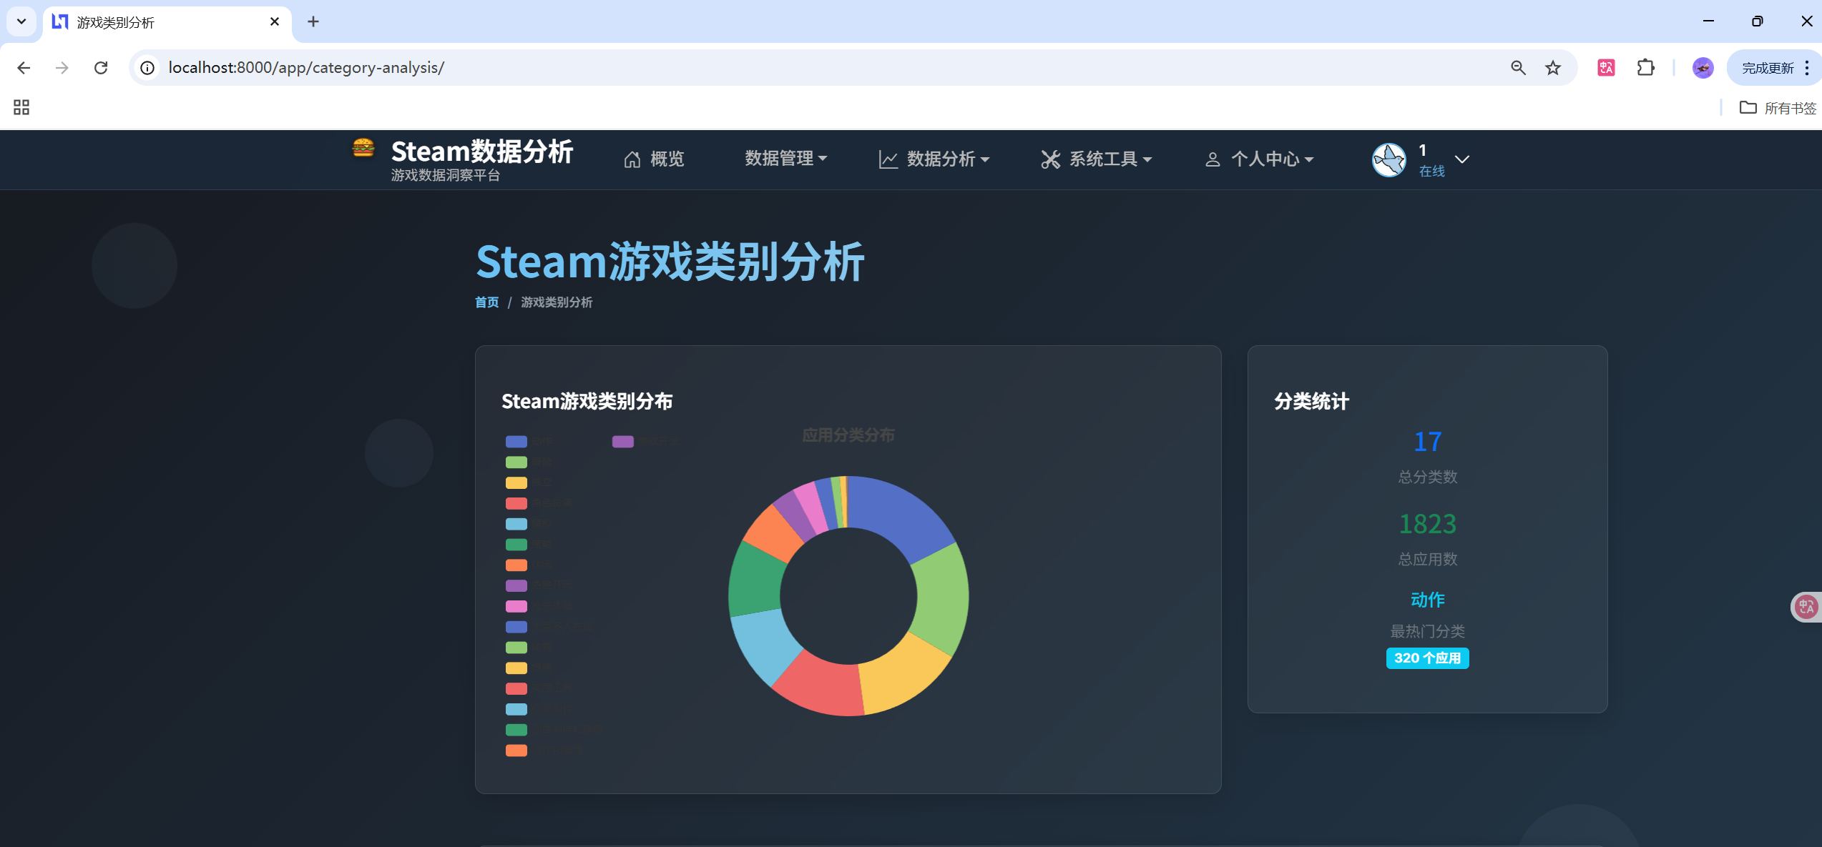
Task: Click the dark green 动画制作和建模 legend swatch
Action: [x=516, y=730]
